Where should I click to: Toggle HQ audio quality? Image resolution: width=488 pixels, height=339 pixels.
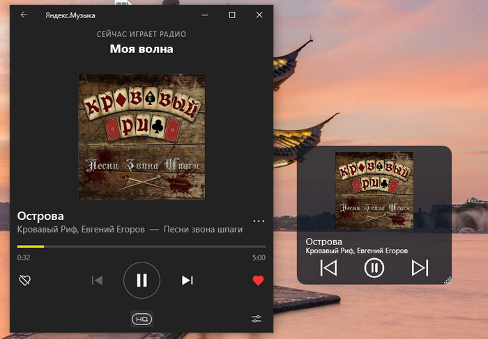coord(142,319)
